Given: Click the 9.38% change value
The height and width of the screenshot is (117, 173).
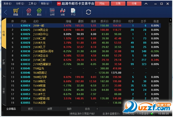Looking at the screenshot, I should tap(68, 56).
